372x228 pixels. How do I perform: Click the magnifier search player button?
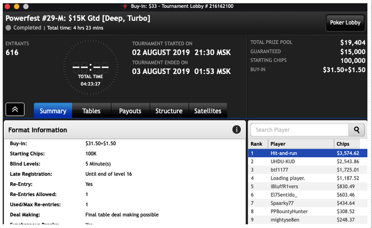click(x=357, y=130)
